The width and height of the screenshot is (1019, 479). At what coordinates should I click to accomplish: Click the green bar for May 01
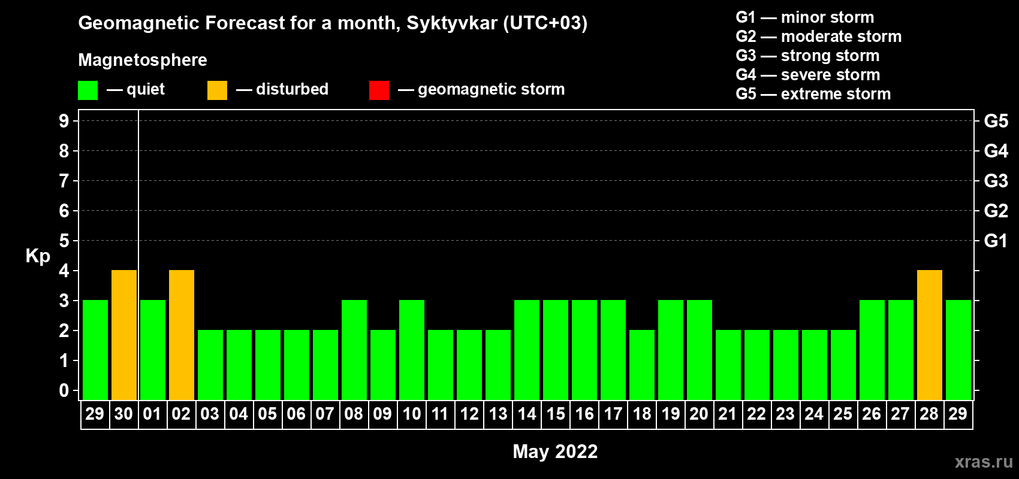coord(153,350)
